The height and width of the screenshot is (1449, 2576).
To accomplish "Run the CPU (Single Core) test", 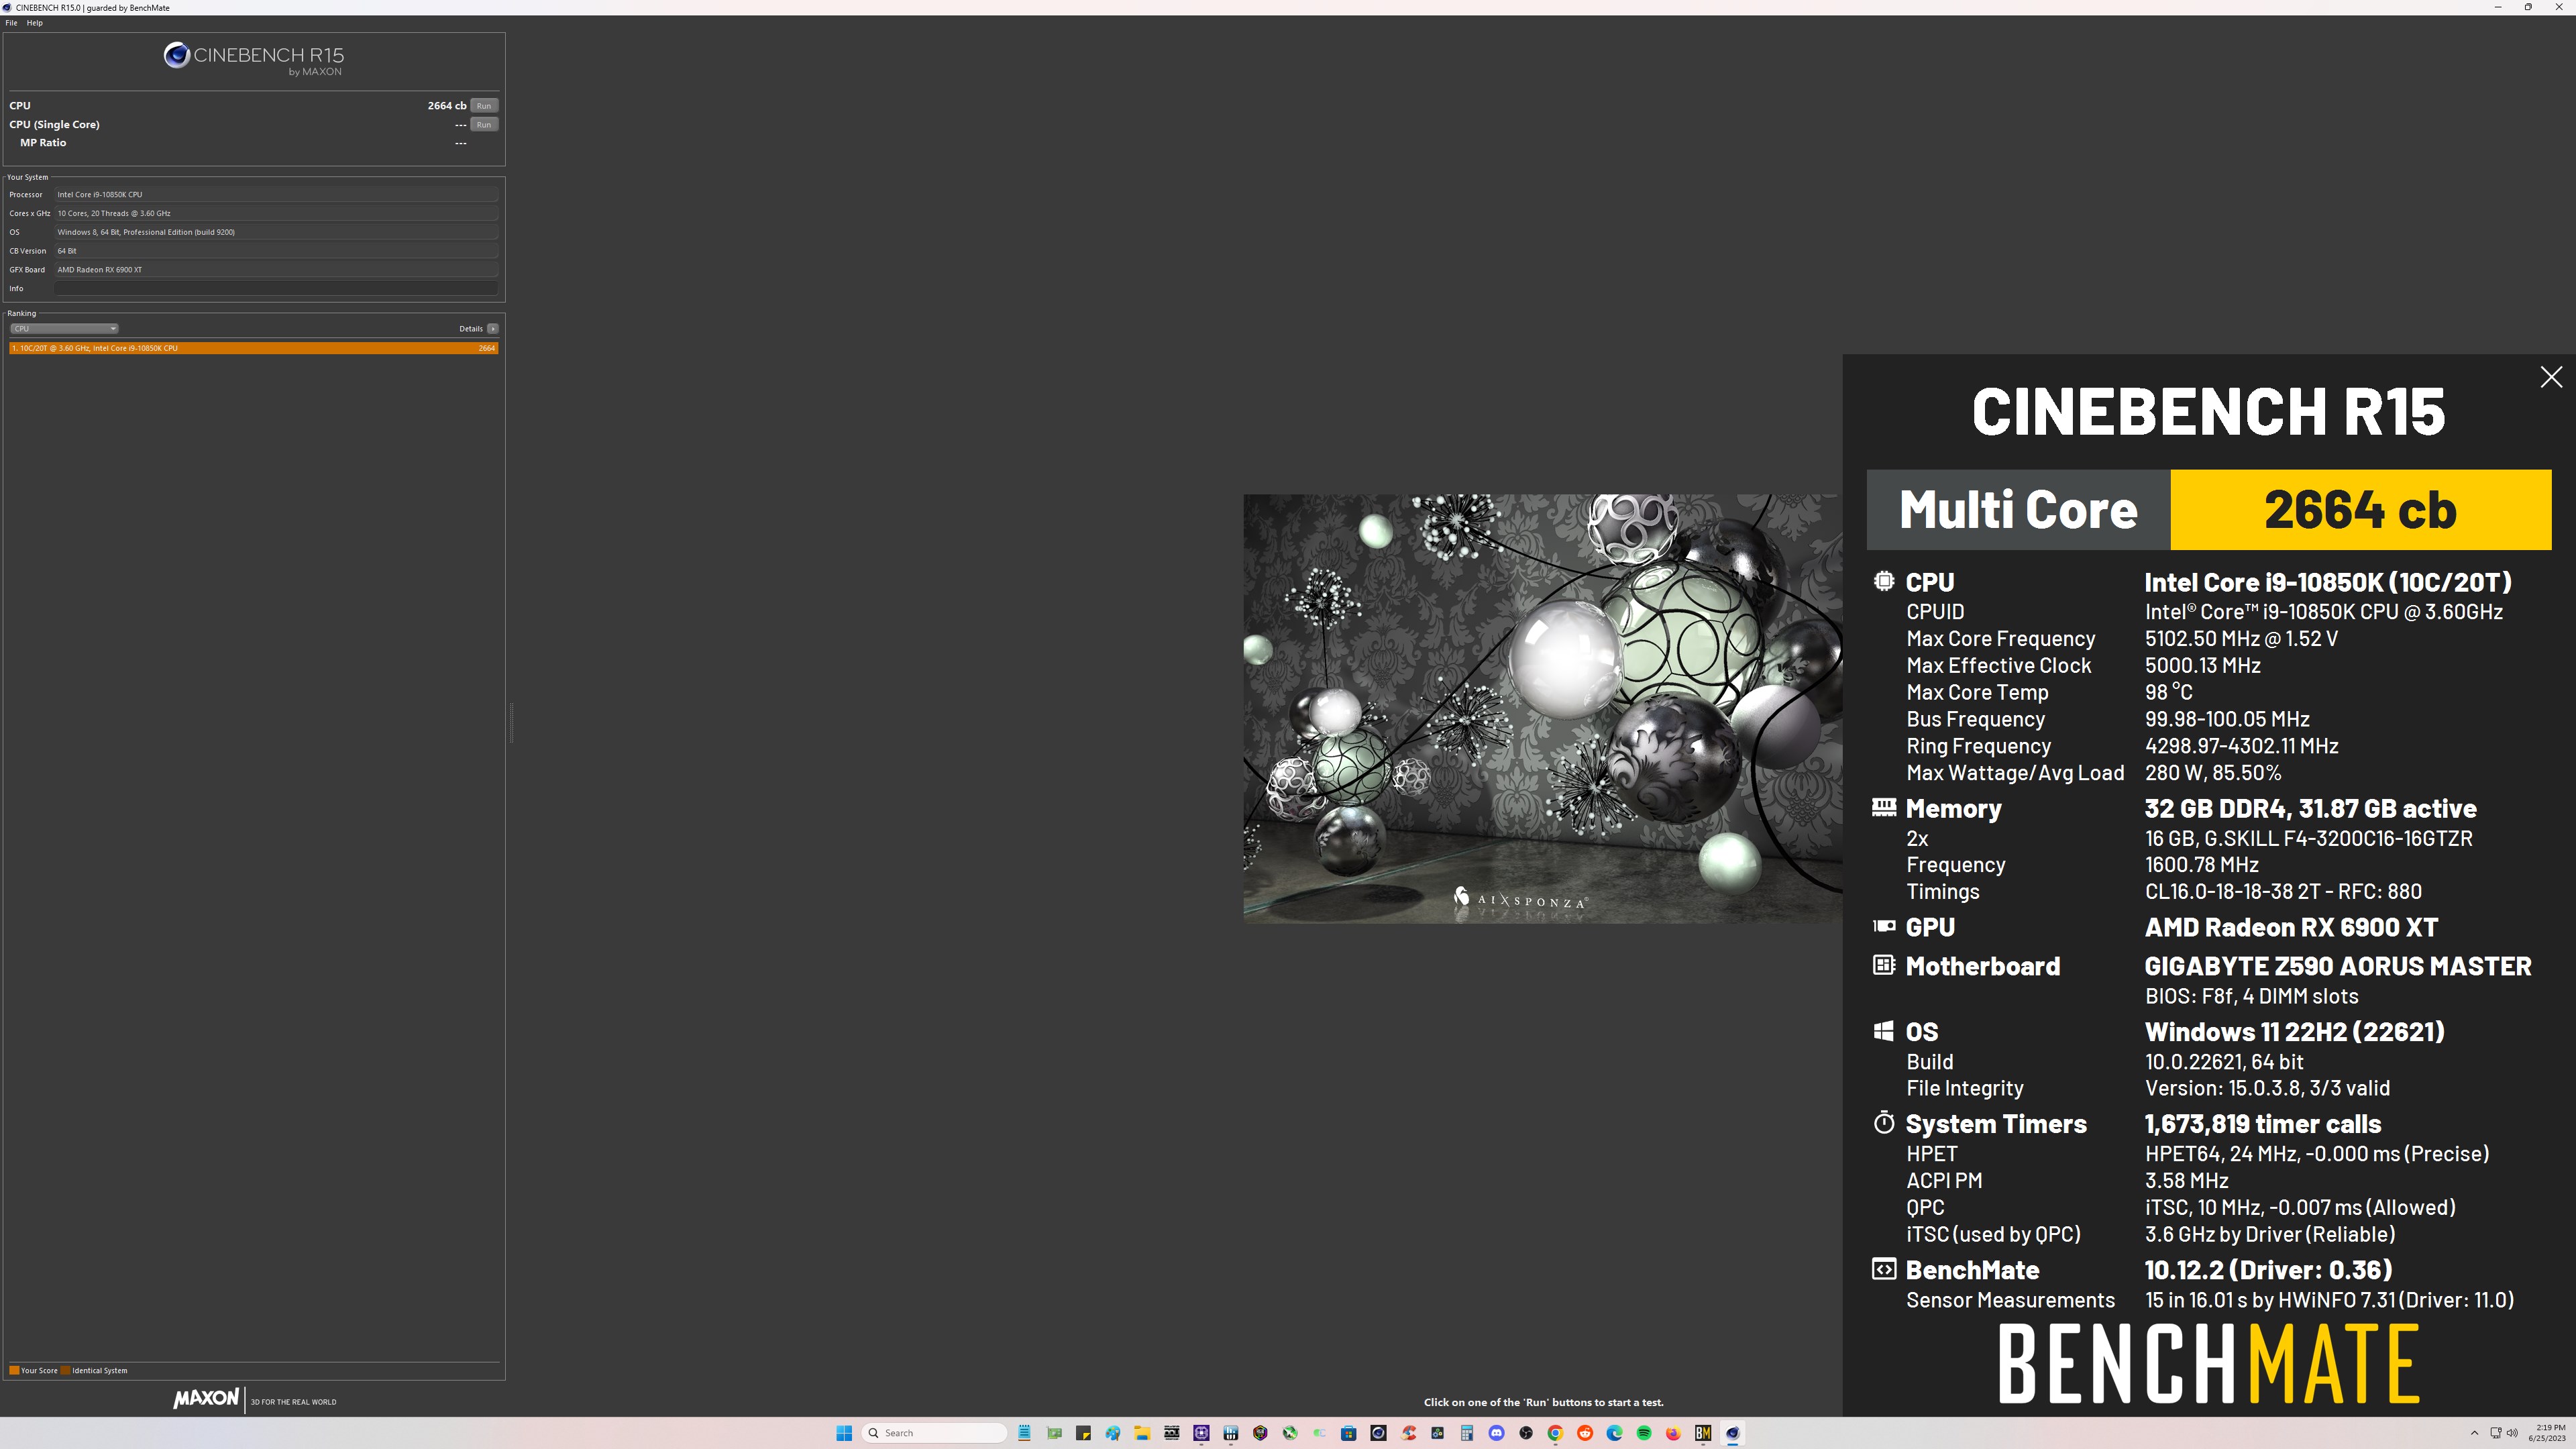I will 484,124.
